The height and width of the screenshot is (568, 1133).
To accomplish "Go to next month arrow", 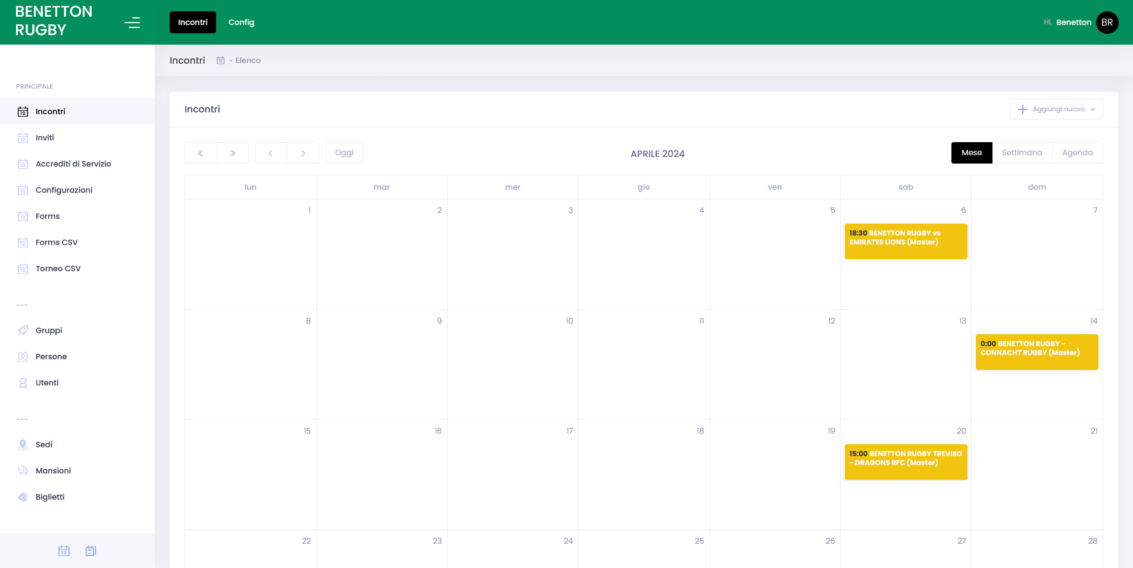I will [x=302, y=153].
